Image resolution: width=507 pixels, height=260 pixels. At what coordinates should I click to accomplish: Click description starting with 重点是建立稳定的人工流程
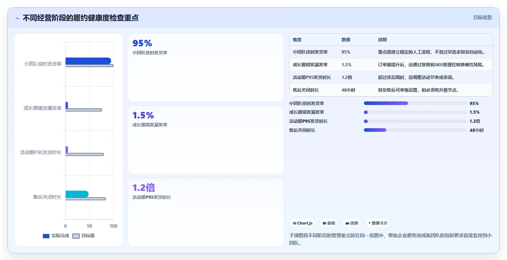point(431,52)
